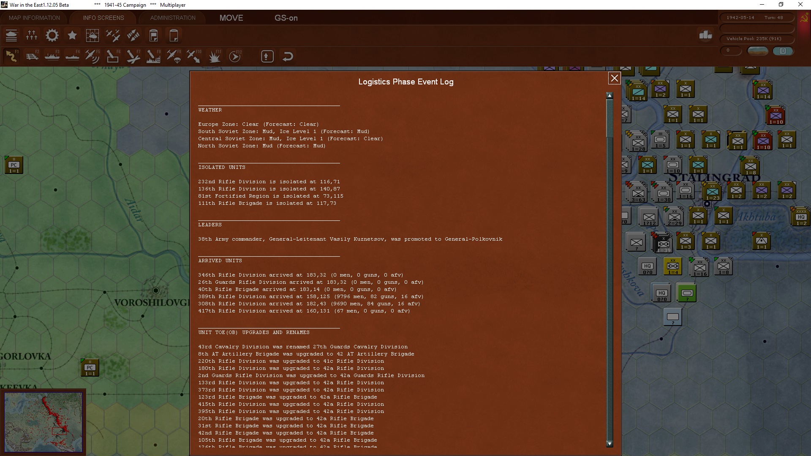Select the F3 Naval transport icon
The height and width of the screenshot is (456, 811).
click(52, 56)
